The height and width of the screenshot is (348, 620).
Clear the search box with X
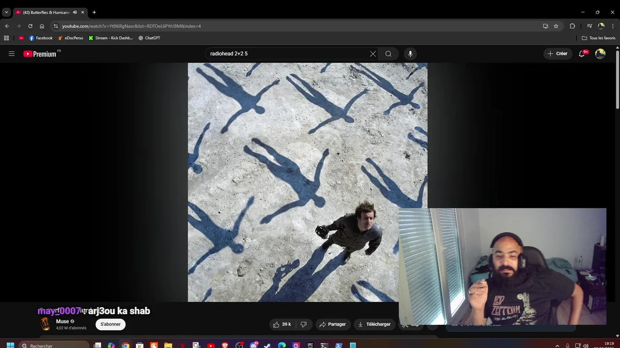[x=373, y=54]
